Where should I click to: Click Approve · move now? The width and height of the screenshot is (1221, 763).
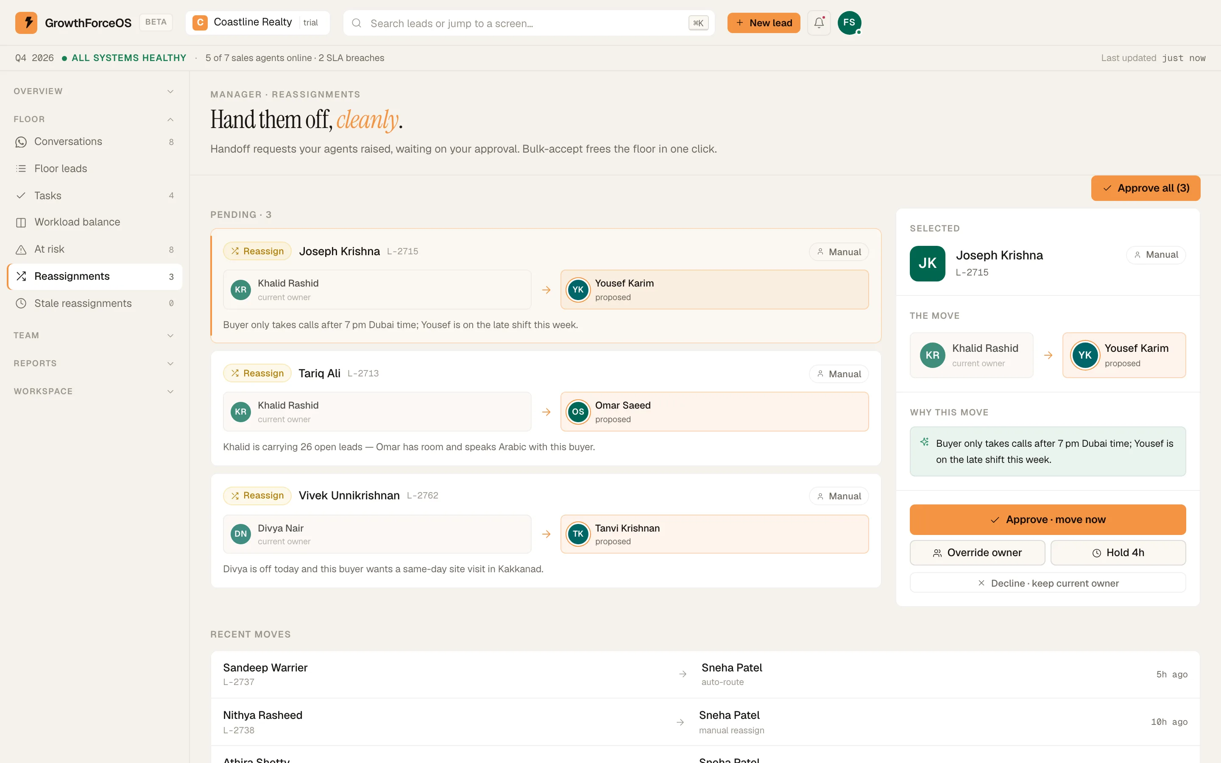click(x=1048, y=519)
